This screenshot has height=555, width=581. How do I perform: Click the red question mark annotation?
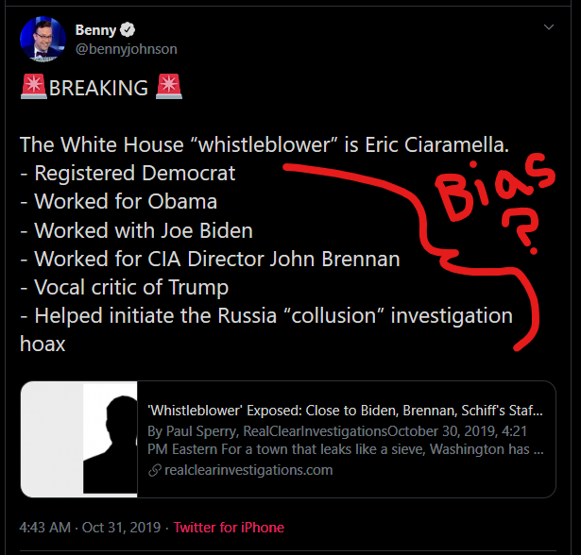point(521,230)
